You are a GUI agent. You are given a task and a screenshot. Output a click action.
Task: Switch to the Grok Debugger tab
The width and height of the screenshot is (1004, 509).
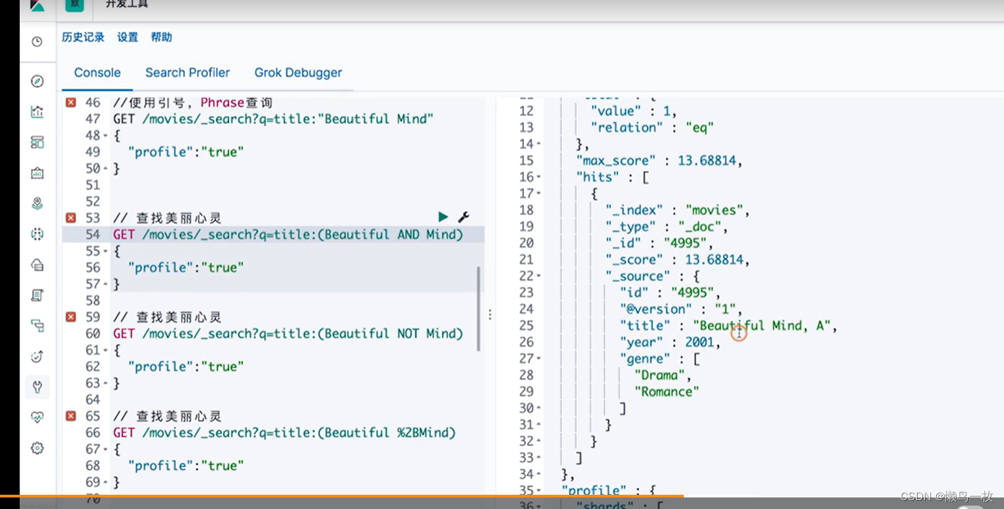(298, 73)
